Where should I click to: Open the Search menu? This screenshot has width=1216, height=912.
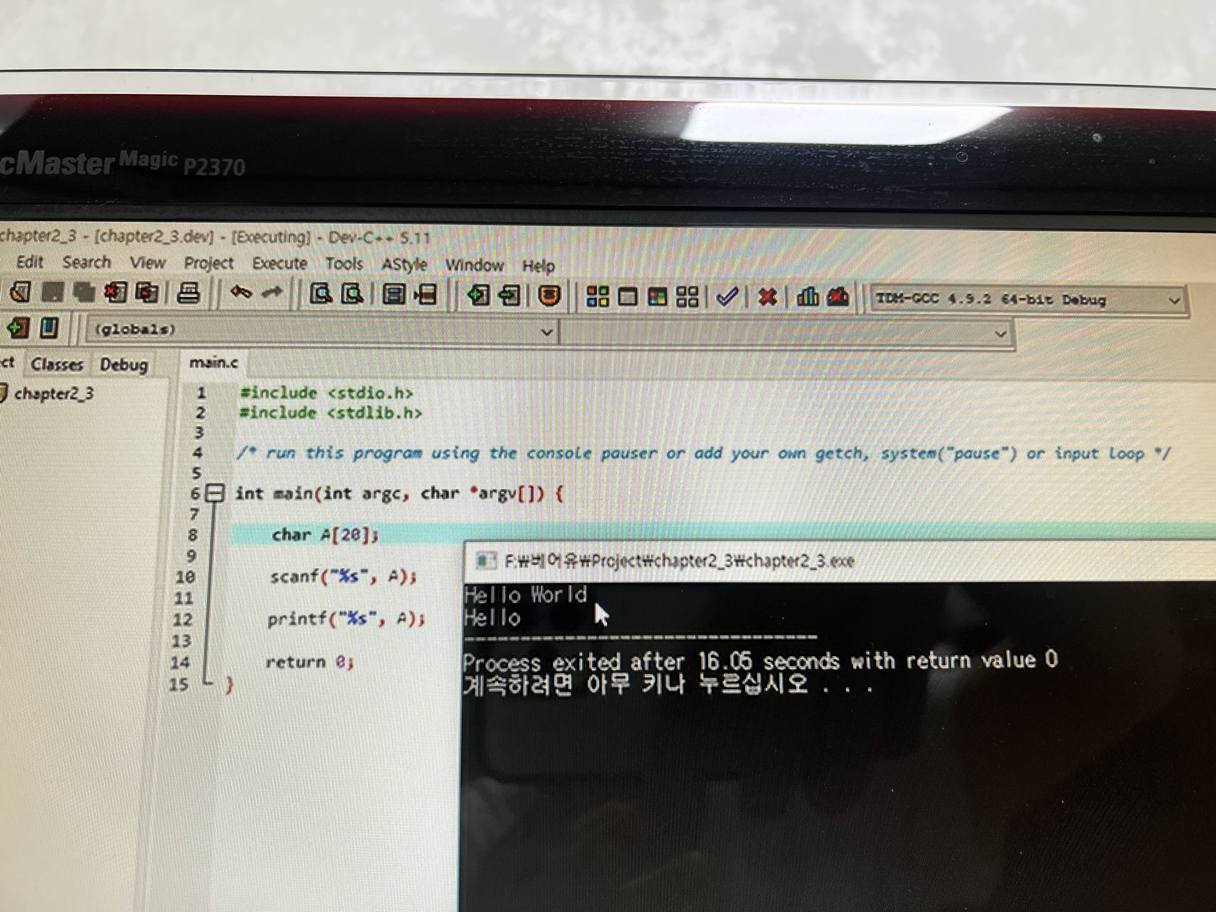click(87, 262)
